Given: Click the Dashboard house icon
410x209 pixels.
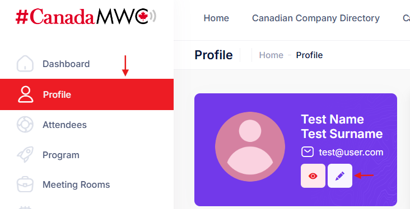Looking at the screenshot, I should [25, 63].
